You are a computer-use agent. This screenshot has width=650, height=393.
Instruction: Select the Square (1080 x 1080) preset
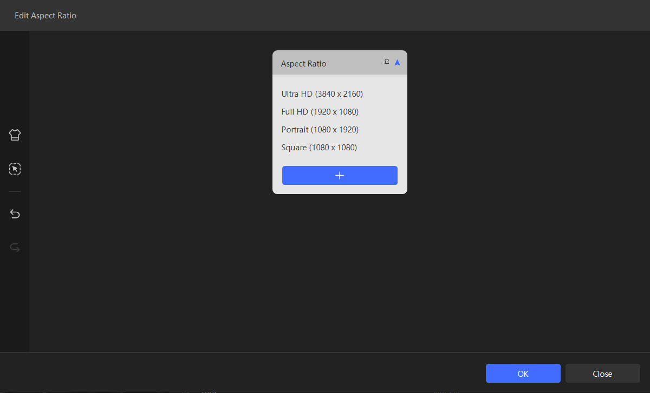click(319, 148)
